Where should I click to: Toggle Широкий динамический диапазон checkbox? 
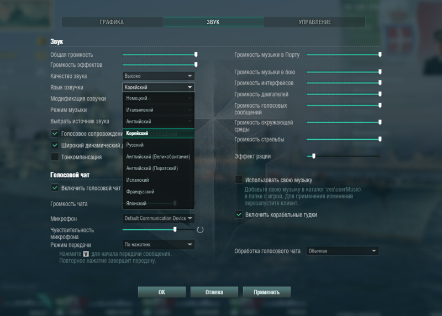coord(55,145)
